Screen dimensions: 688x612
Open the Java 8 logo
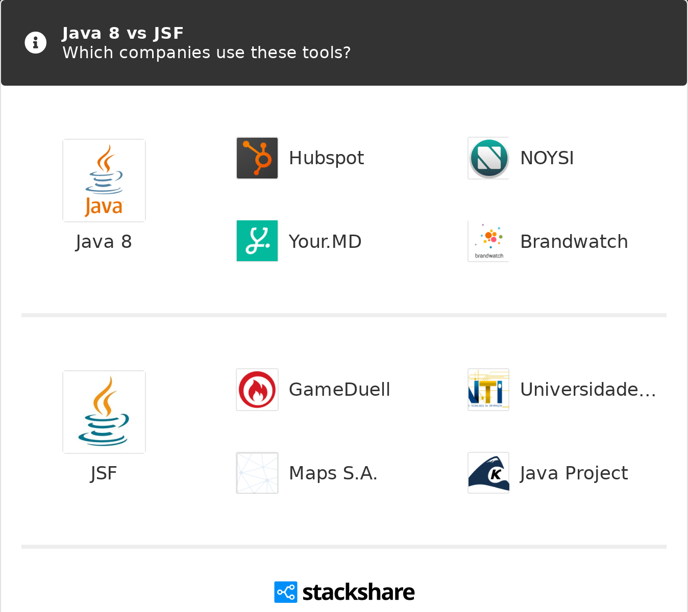pos(104,181)
